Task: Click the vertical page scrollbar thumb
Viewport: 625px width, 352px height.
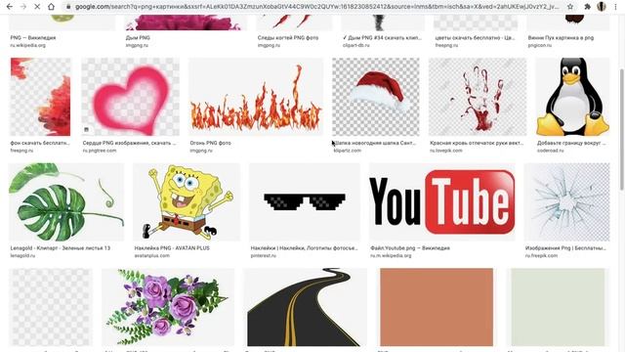Action: click(x=622, y=129)
